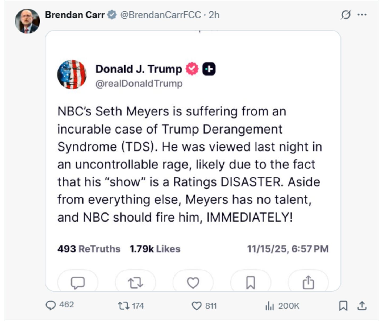The image size is (383, 321).
Task: Click Brendan Carr's verified checkmark
Action: click(111, 15)
